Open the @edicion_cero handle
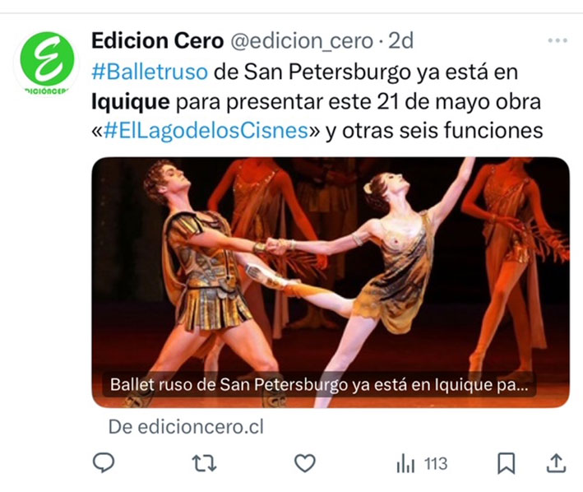Image resolution: width=583 pixels, height=492 pixels. (302, 41)
